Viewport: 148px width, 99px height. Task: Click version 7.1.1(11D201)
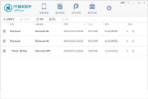111,51
